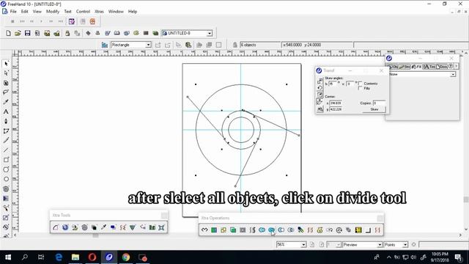This screenshot has width=469, height=264.
Task: Click the skew v angle field
Action: coord(350,84)
